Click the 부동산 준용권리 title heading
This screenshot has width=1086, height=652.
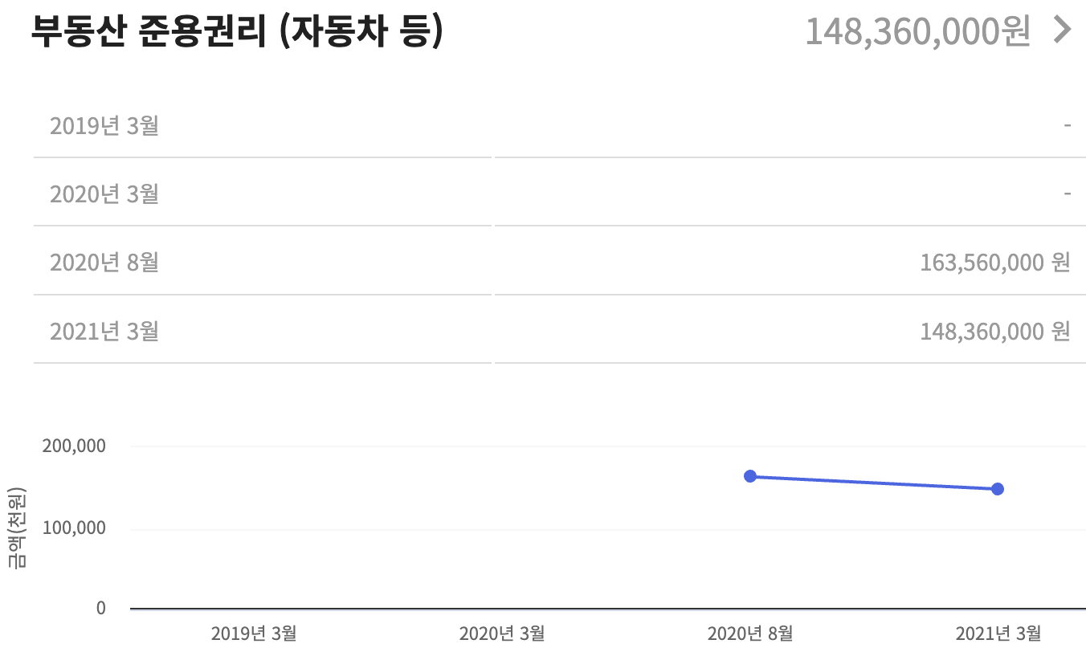click(x=237, y=31)
